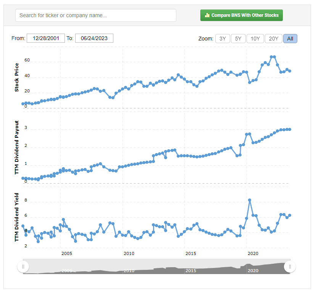Click the 2020 label in navigator timeline
This screenshot has height=292, width=316.
253,271
